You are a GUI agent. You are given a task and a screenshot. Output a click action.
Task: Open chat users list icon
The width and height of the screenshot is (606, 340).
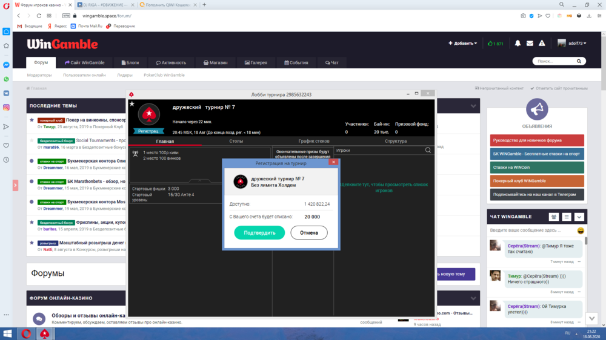point(554,217)
